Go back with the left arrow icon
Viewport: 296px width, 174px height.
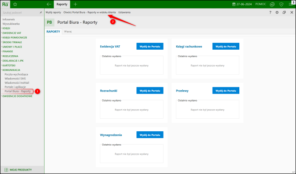tap(49, 4)
